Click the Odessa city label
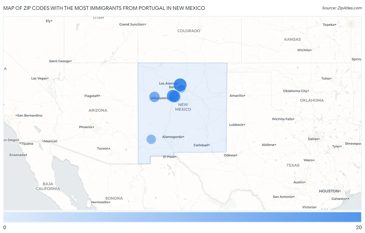 230,155
